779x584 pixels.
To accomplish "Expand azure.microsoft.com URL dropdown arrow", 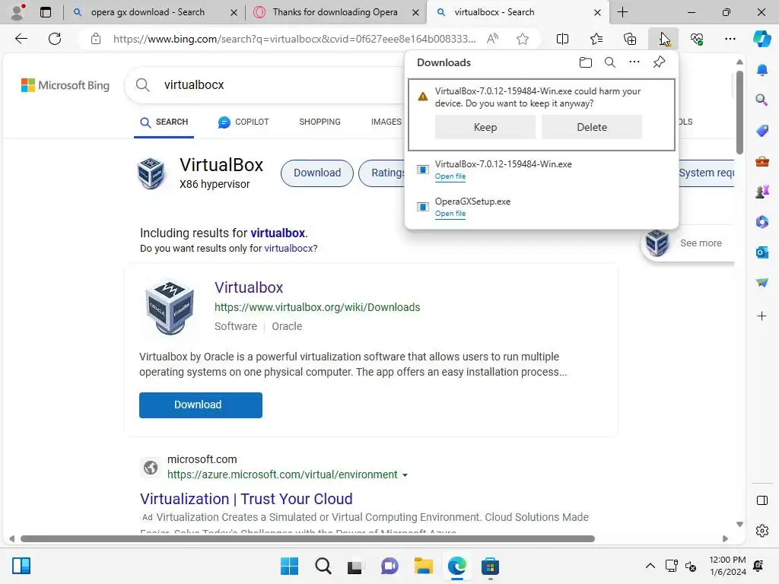I will 405,475.
